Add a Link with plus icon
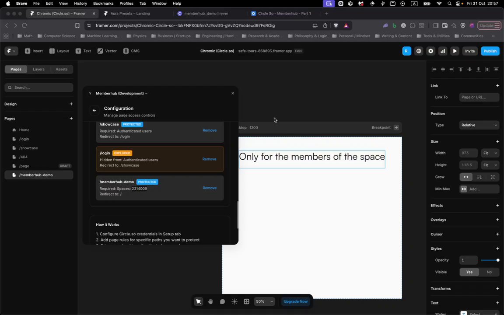This screenshot has width=504, height=315. point(497,85)
